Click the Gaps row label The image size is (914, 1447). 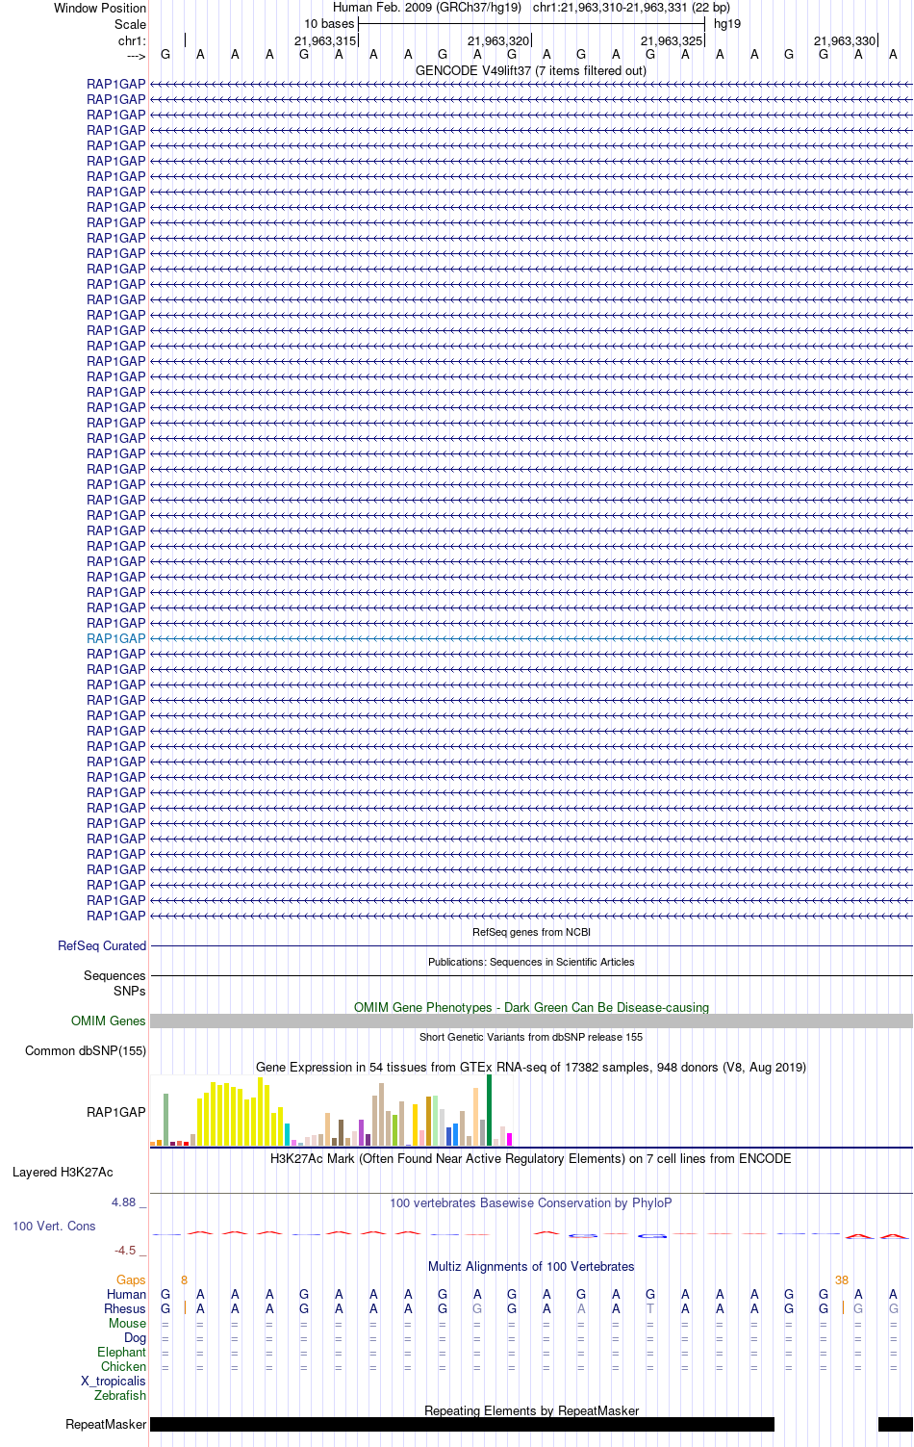131,1280
